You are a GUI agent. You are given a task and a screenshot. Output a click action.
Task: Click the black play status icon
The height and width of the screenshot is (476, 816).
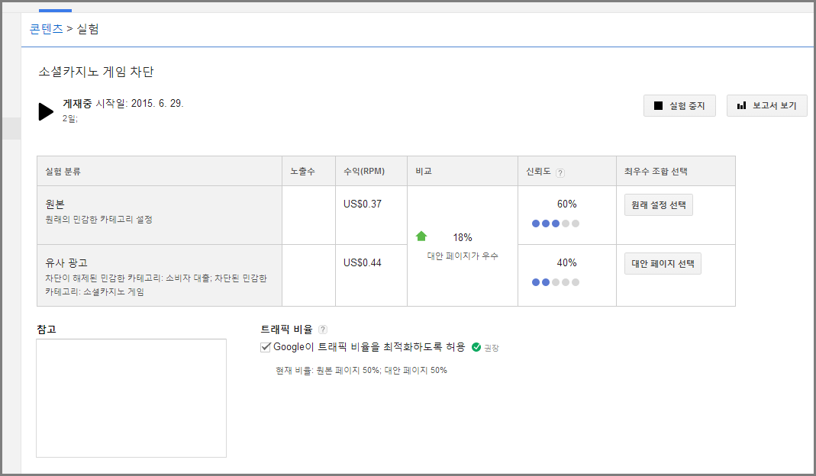pyautogui.click(x=46, y=111)
